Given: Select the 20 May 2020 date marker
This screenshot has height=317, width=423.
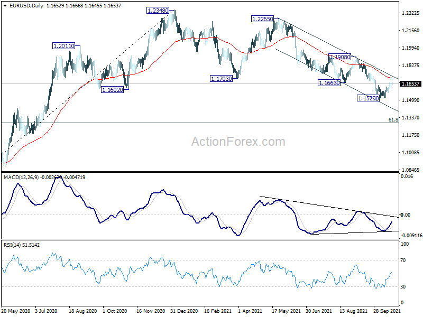Looking at the screenshot, I should click(16, 311).
